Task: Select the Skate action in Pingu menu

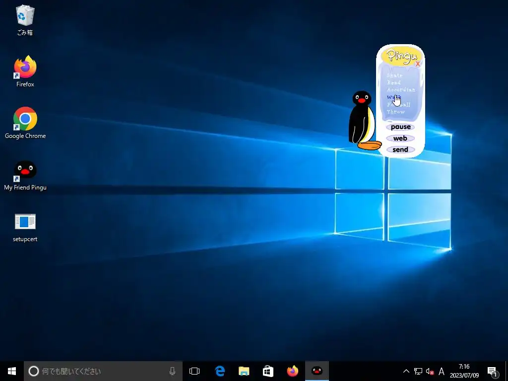Action: click(394, 75)
